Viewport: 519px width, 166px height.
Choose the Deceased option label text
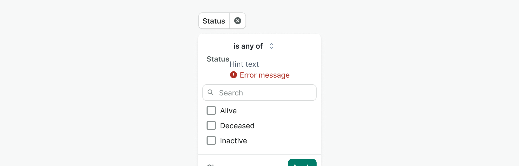pos(237,126)
